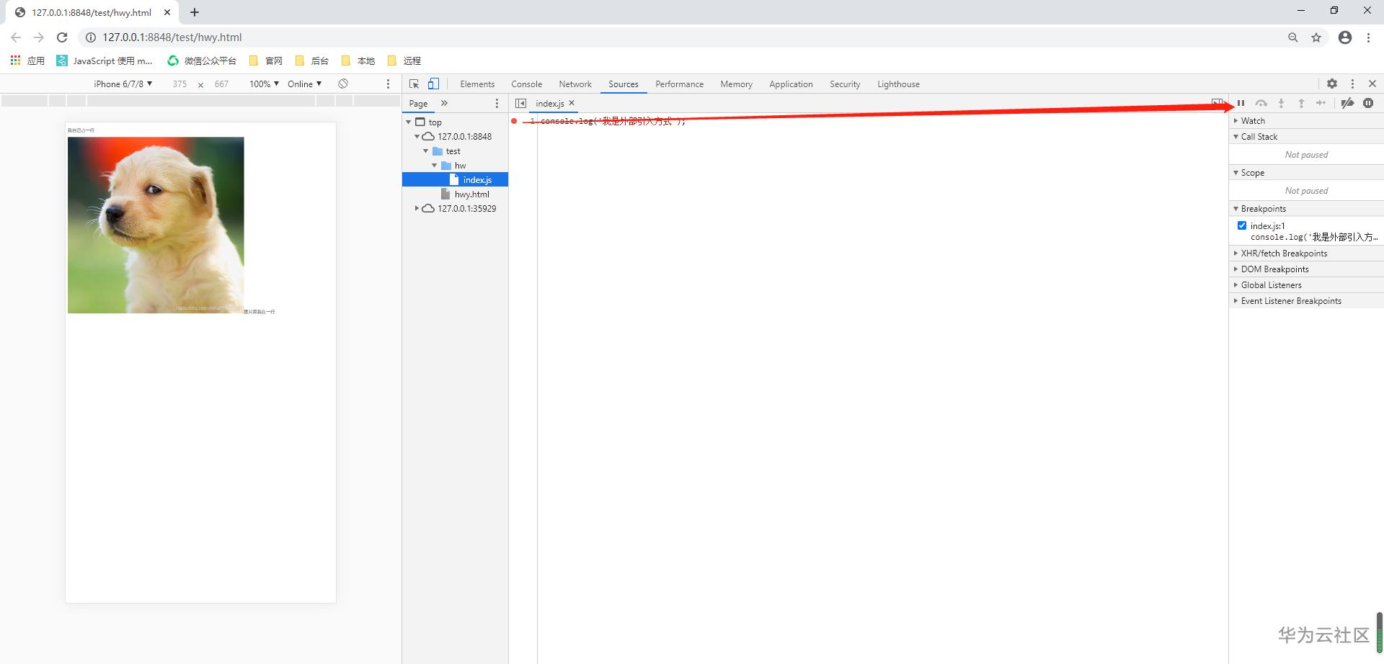Switch to the Lighthouse tab
This screenshot has height=664, width=1384.
click(898, 84)
